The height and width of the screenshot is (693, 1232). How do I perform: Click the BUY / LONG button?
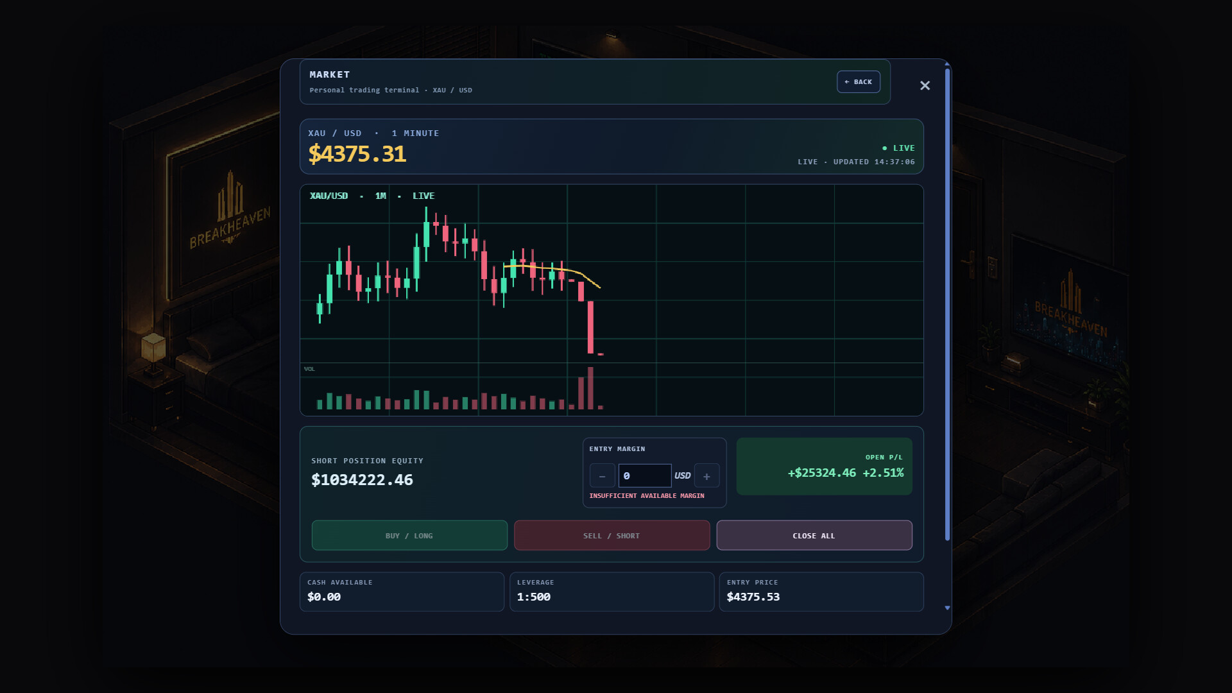coord(409,535)
